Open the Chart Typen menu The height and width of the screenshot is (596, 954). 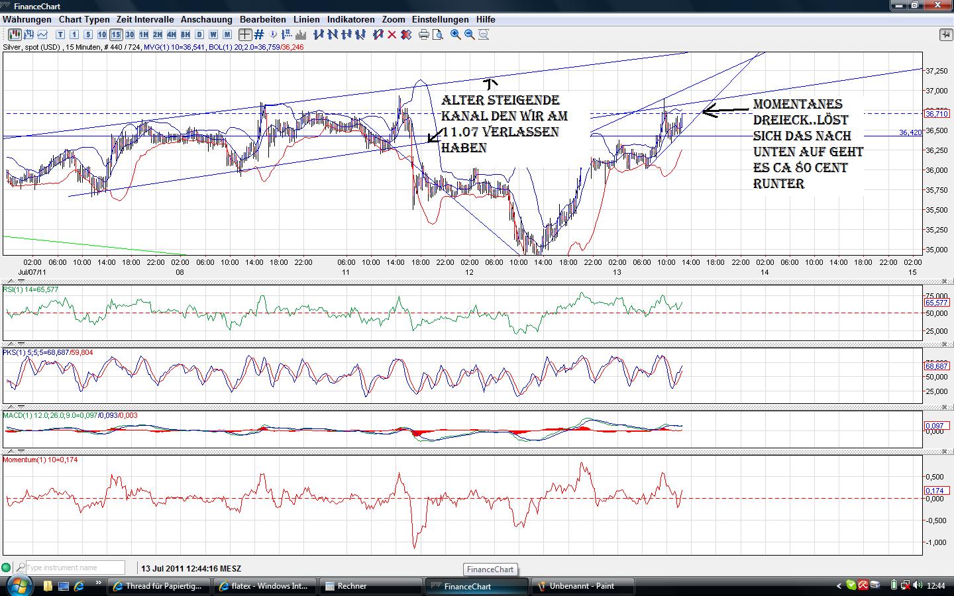click(84, 19)
